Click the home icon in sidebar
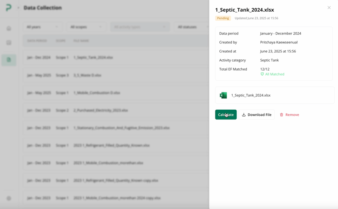 9,28
